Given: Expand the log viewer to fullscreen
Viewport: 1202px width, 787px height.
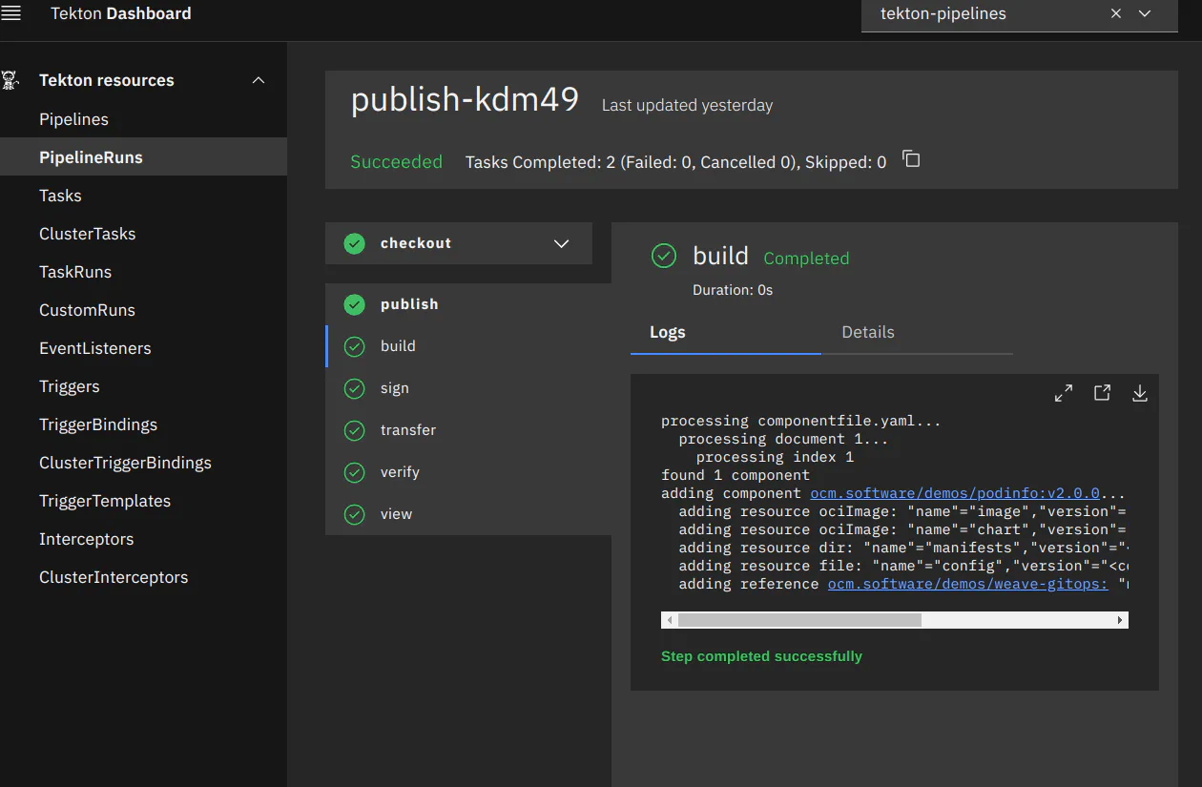Looking at the screenshot, I should point(1063,392).
